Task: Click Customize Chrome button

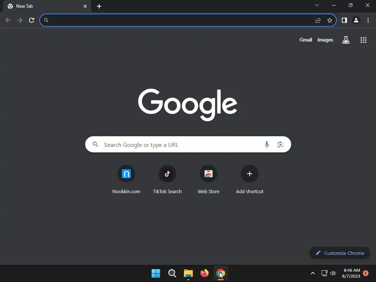Action: (340, 253)
